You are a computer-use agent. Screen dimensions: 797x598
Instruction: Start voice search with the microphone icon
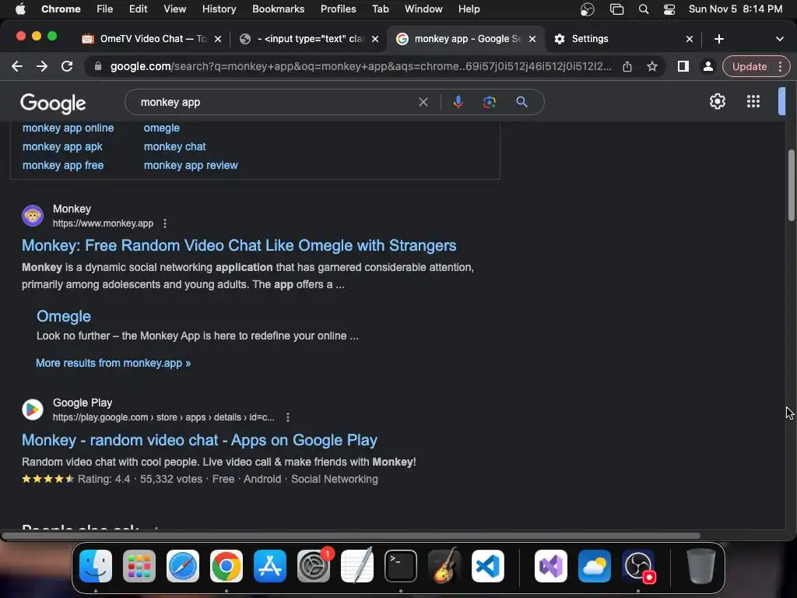click(x=458, y=102)
